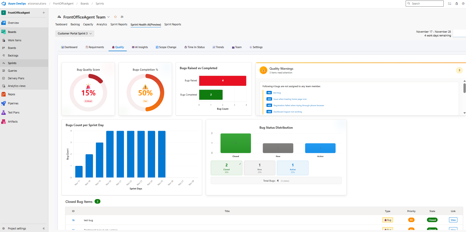The height and width of the screenshot is (232, 466).
Task: Switch to the AI Insights tab
Action: (140, 47)
